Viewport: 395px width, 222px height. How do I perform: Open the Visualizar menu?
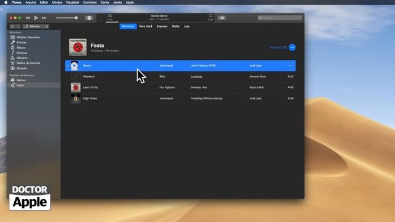point(73,2)
